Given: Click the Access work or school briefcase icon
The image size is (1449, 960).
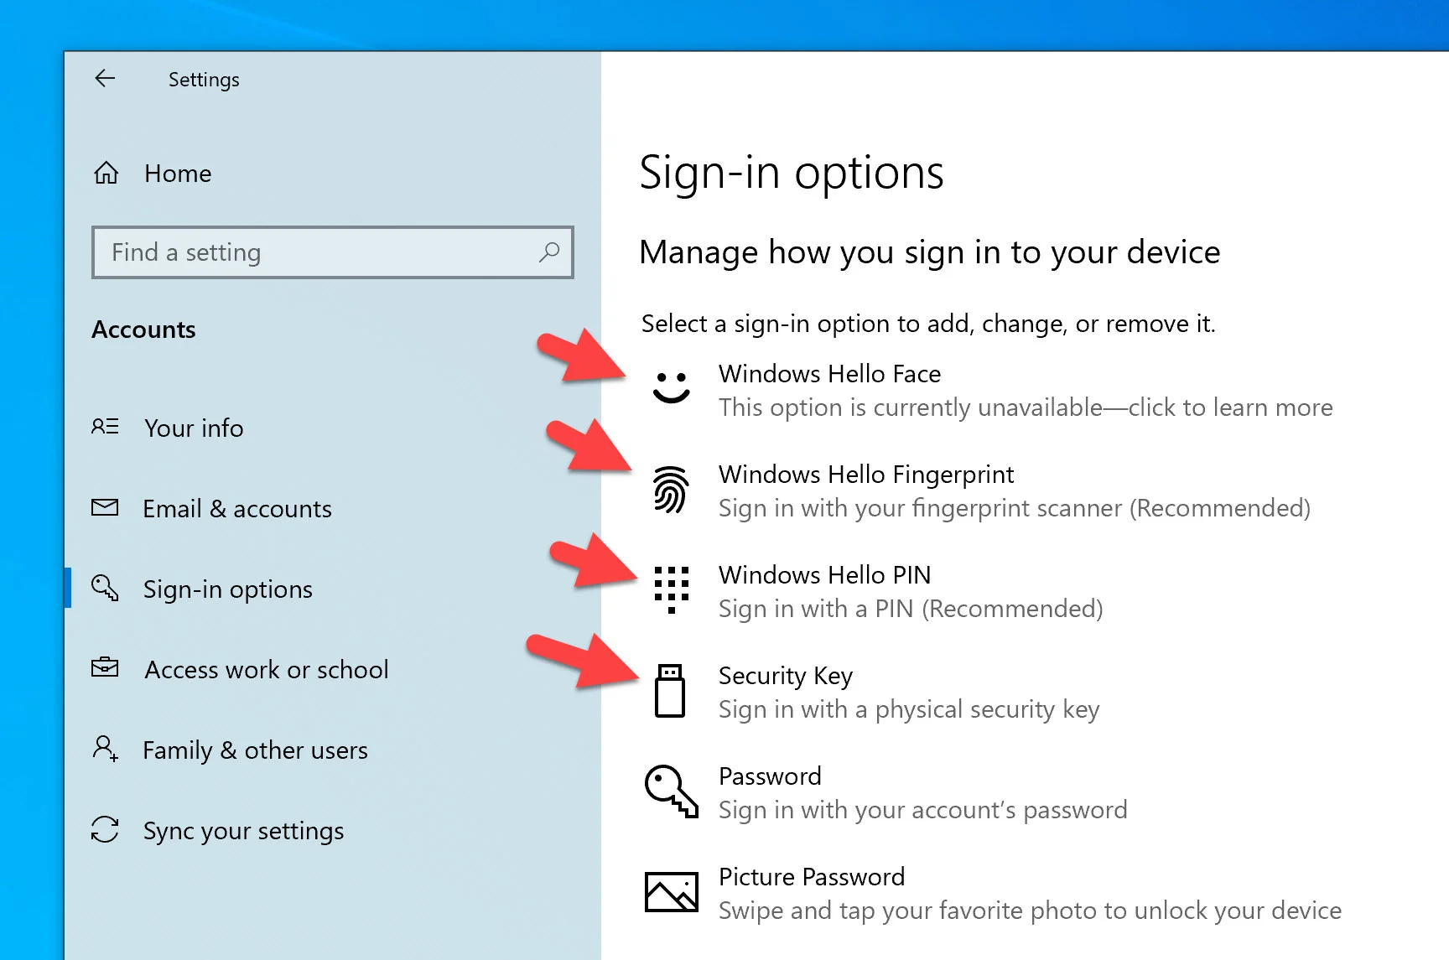Looking at the screenshot, I should pyautogui.click(x=105, y=668).
